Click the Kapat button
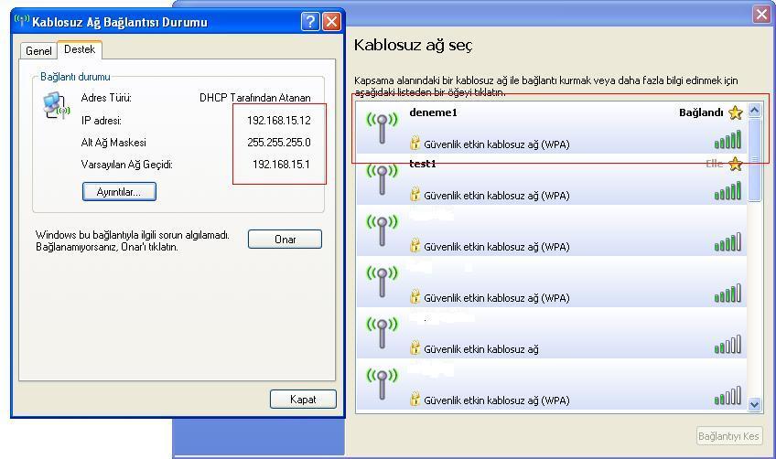 coord(303,400)
